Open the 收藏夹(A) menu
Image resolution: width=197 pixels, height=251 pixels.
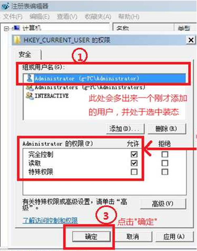click(98, 17)
